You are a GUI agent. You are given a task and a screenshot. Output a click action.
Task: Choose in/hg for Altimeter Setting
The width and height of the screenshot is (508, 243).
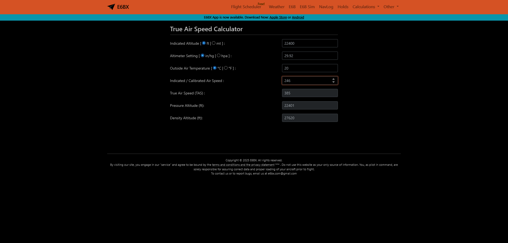tap(202, 56)
